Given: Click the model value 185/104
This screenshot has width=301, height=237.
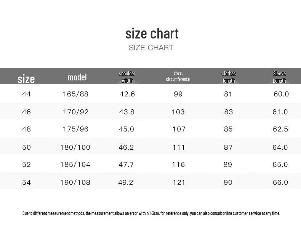Looking at the screenshot, I should 75,165.
